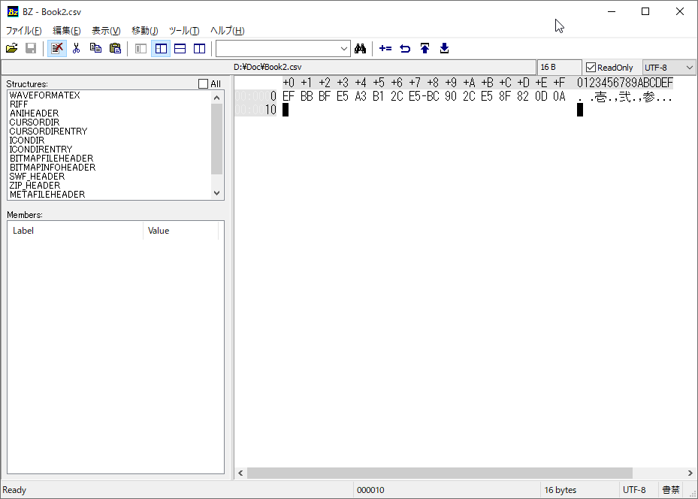Select the horizontal split view icon
Viewport: 698px width, 499px height.
180,48
